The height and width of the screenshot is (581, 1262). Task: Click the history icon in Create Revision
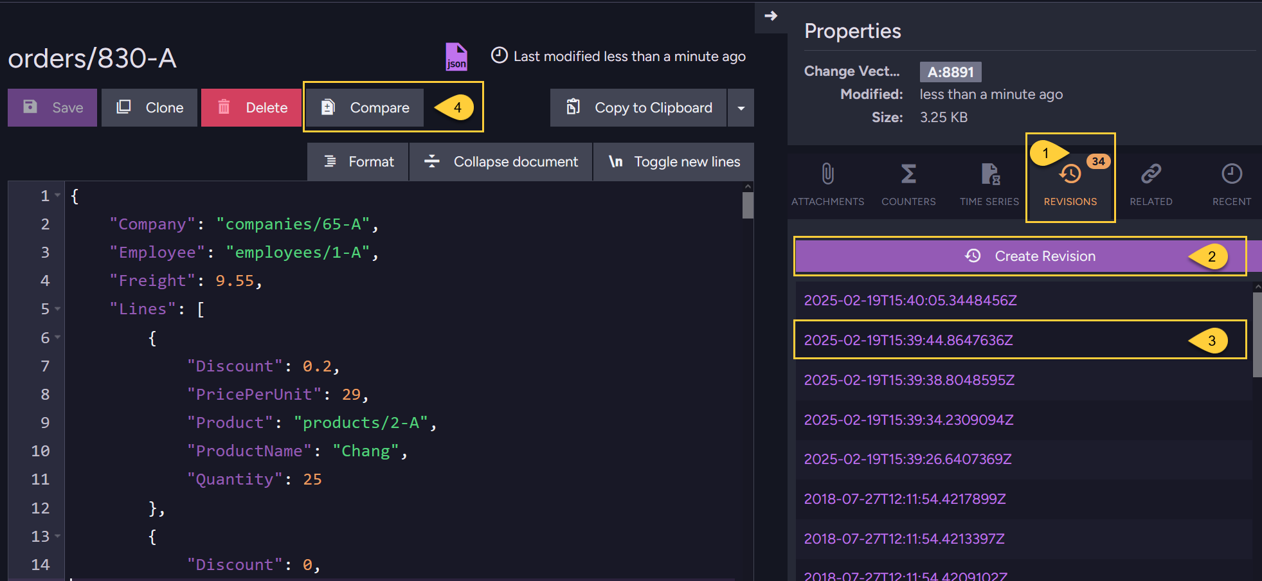(x=973, y=256)
